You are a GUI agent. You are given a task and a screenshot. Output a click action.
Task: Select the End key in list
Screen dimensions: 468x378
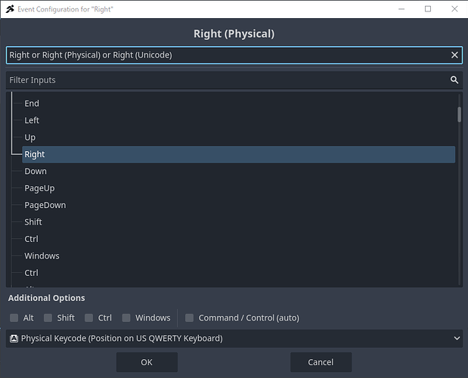coord(32,104)
